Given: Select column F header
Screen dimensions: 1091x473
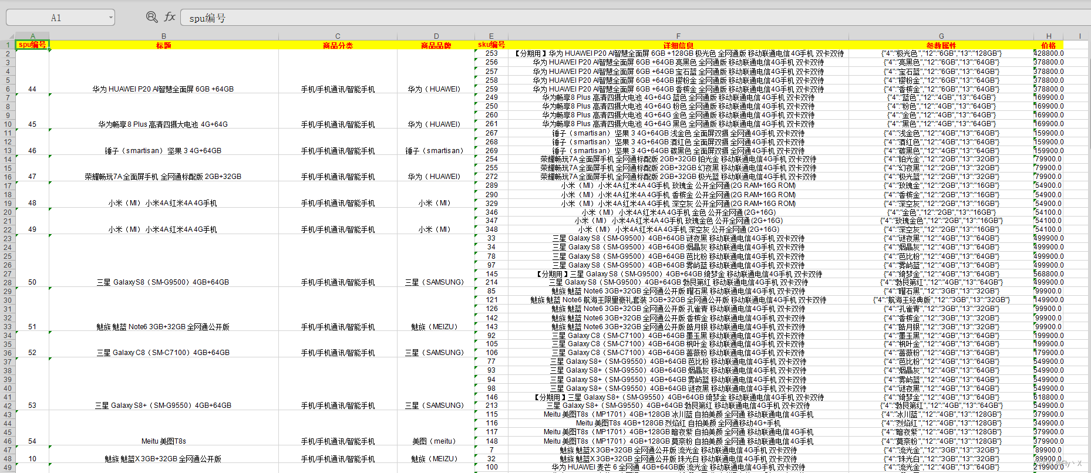Looking at the screenshot, I should (678, 36).
